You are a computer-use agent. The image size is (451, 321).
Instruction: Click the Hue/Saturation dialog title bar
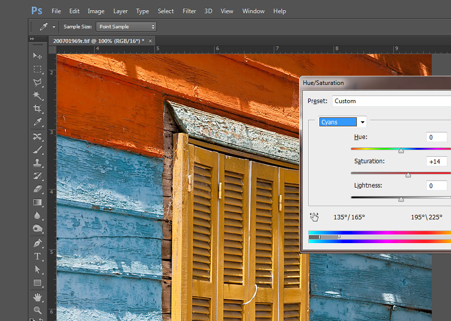click(x=376, y=83)
